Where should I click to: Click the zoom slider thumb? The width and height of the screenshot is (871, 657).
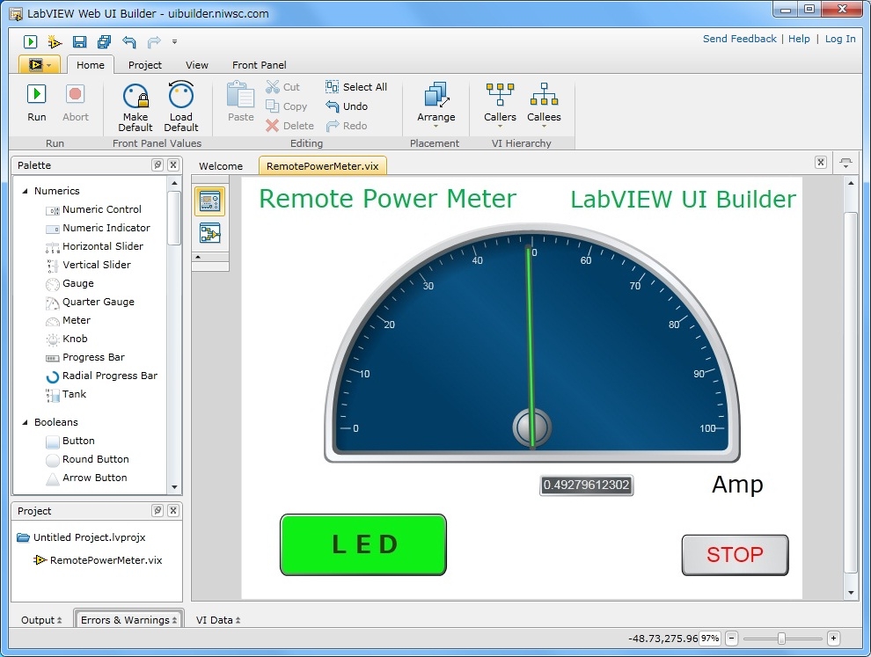[x=781, y=639]
